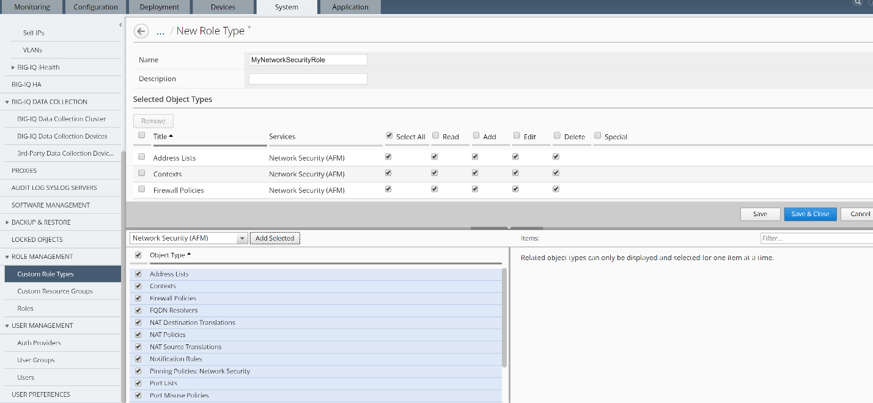Collapse the left navigation sidebar arrow
The image size is (873, 403).
click(120, 24)
